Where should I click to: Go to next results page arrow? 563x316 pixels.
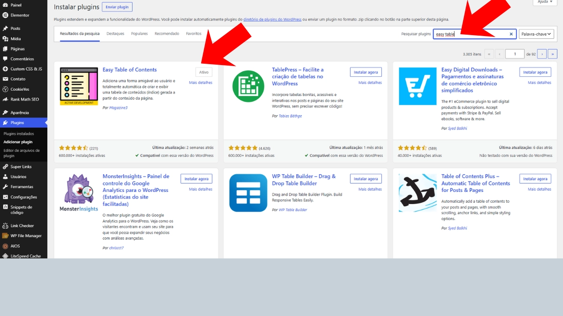[542, 54]
